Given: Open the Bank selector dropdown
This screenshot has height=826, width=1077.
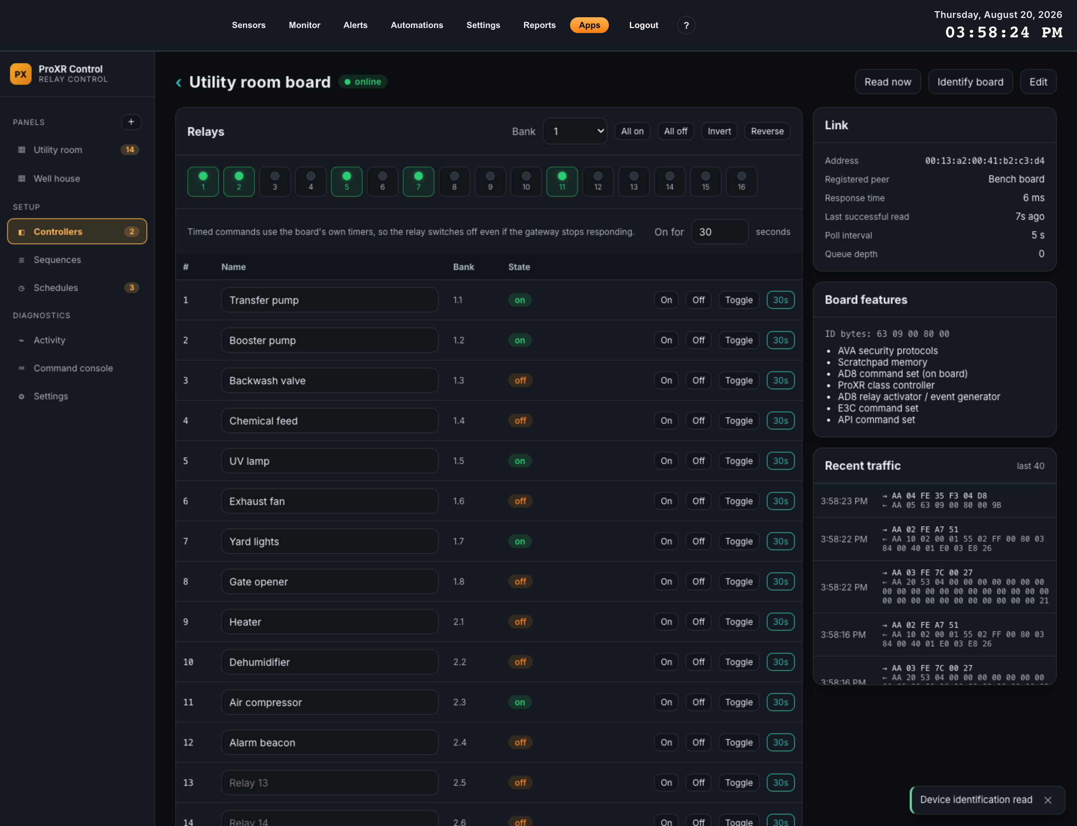Looking at the screenshot, I should [575, 131].
